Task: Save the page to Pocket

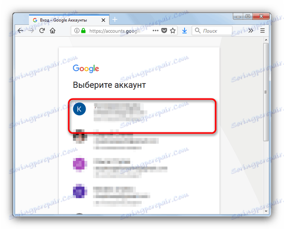Action: pyautogui.click(x=164, y=31)
